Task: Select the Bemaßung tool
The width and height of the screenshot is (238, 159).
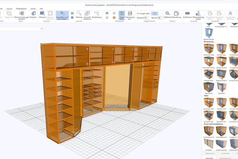Action: (176, 15)
